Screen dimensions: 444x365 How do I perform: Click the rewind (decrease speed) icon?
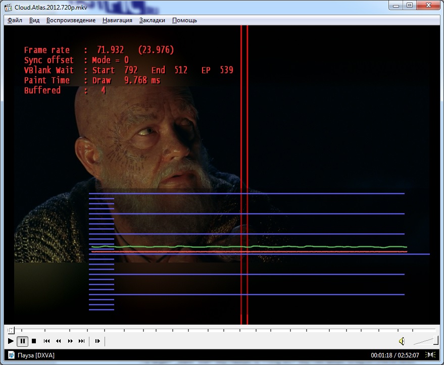[x=58, y=341]
